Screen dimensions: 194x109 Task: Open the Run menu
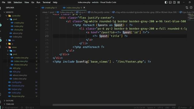pos(38,2)
